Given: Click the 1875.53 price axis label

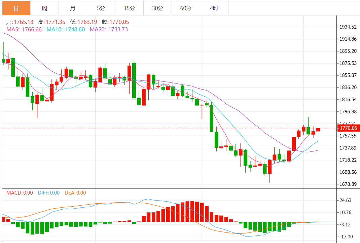Looking at the screenshot, I should point(348,63).
